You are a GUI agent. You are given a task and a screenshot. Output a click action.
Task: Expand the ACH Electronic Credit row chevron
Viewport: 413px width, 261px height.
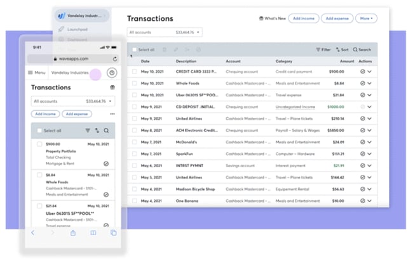[370, 130]
